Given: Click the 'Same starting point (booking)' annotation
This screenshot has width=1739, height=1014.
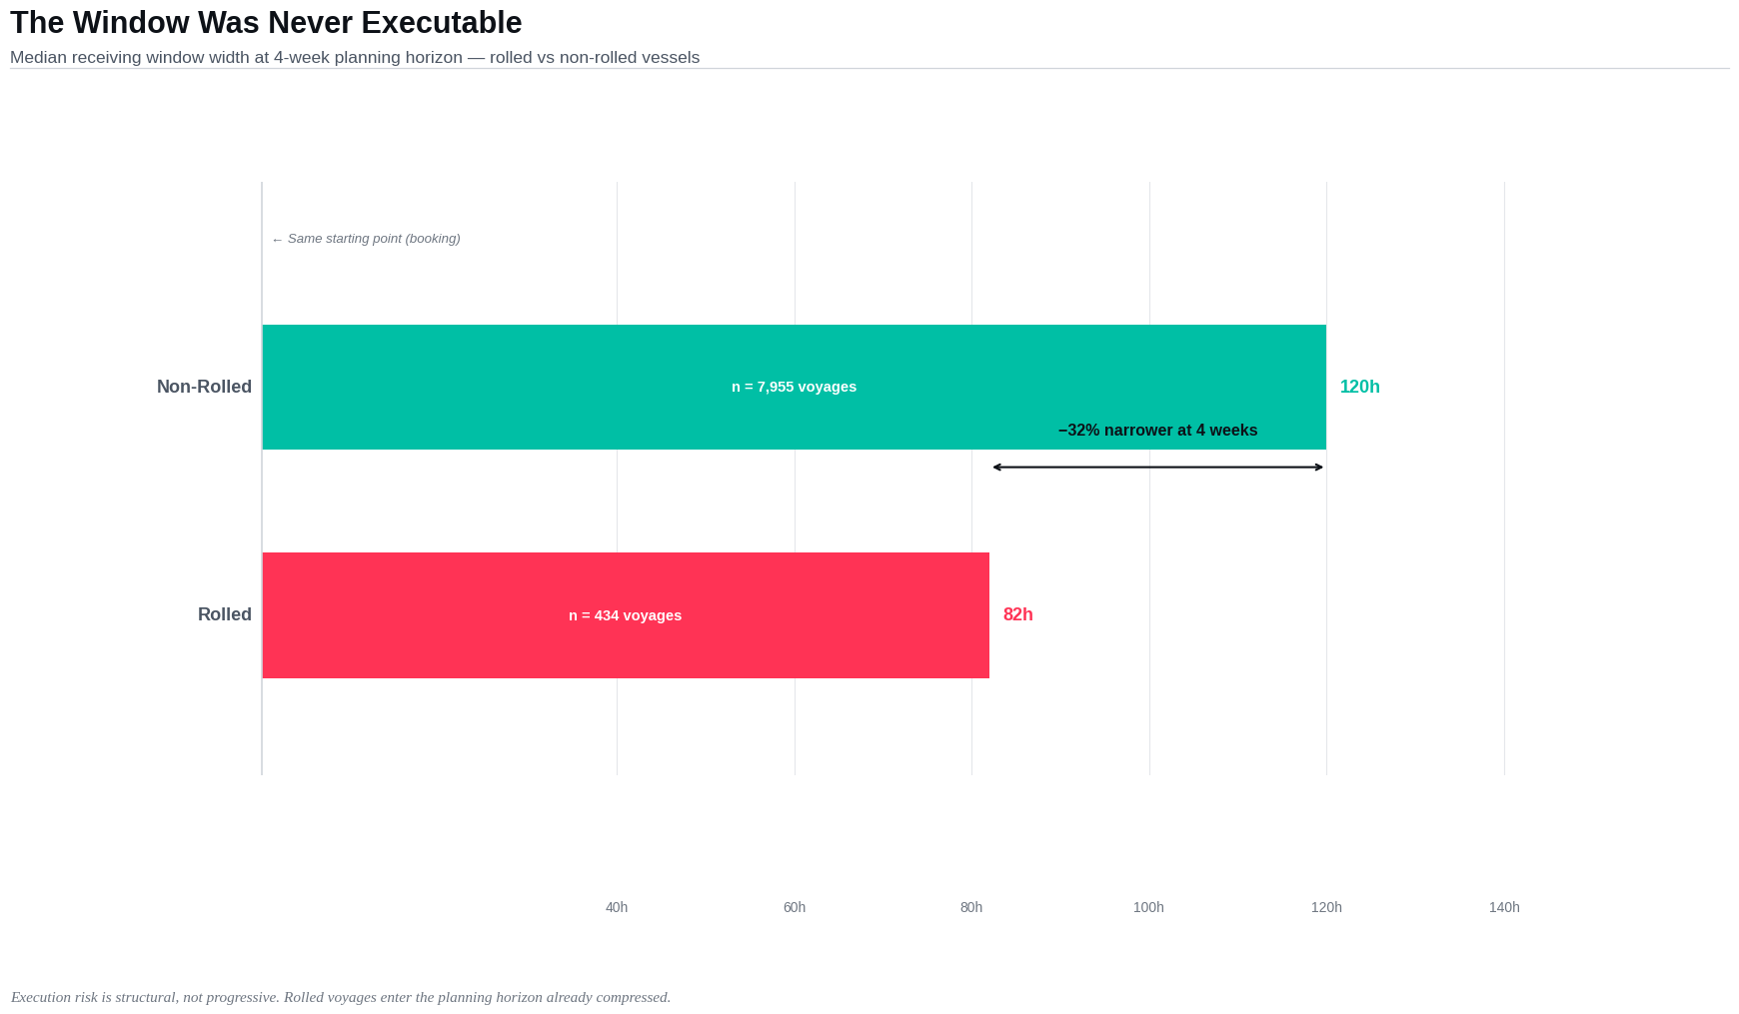Looking at the screenshot, I should 367,239.
